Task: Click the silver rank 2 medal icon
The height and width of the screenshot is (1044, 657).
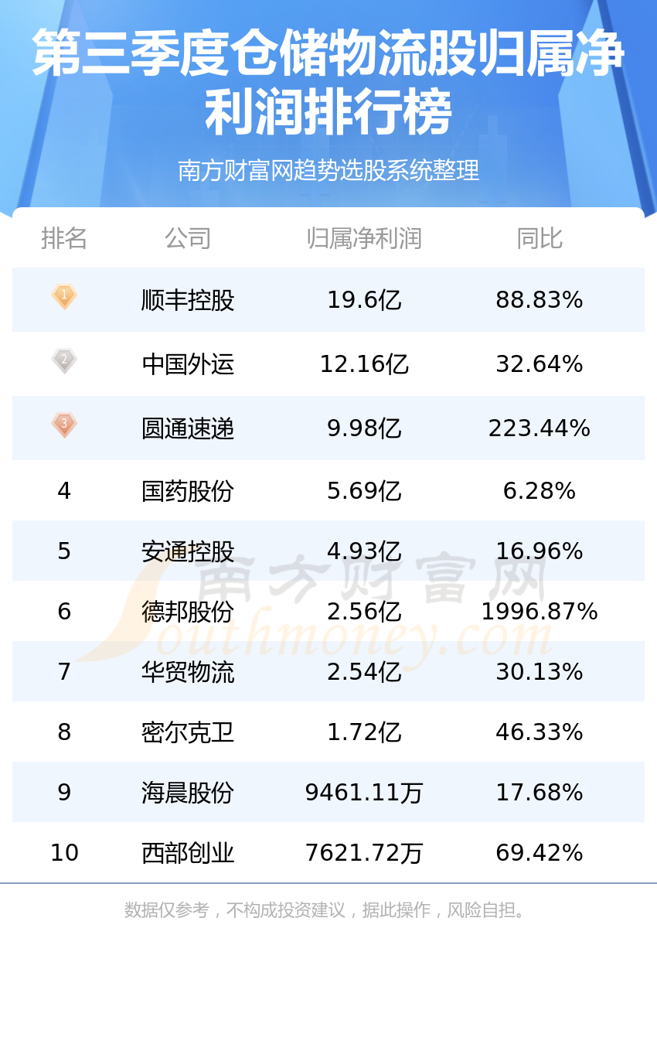Action: coord(64,361)
